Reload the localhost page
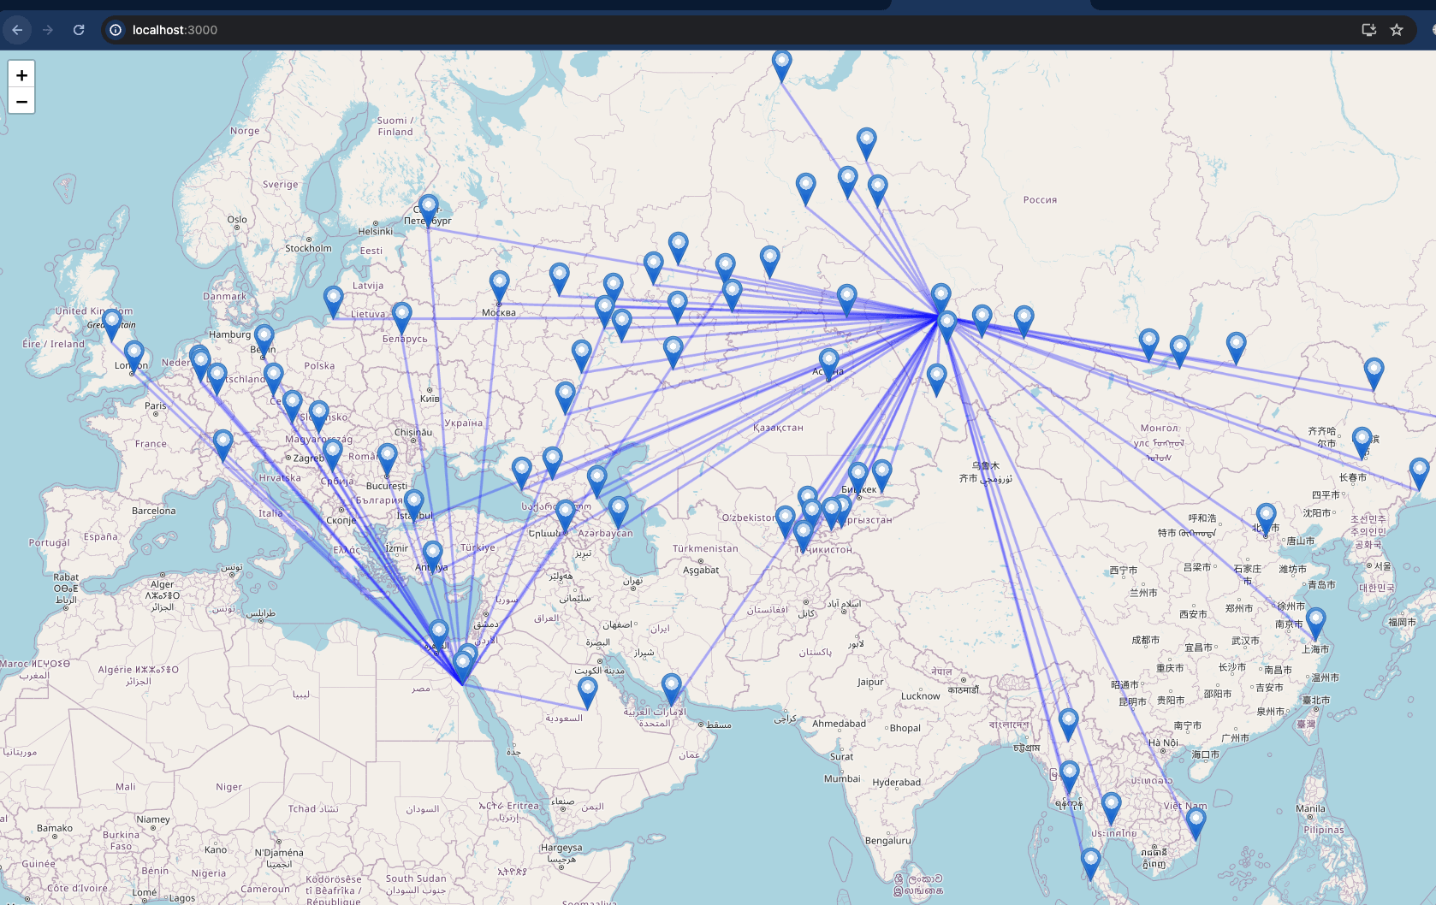 tap(79, 30)
